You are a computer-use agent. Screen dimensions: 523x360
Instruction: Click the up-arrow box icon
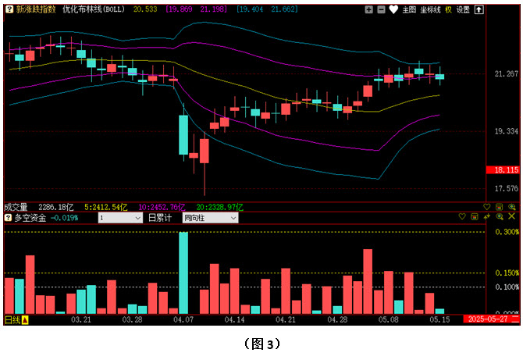click(x=479, y=9)
